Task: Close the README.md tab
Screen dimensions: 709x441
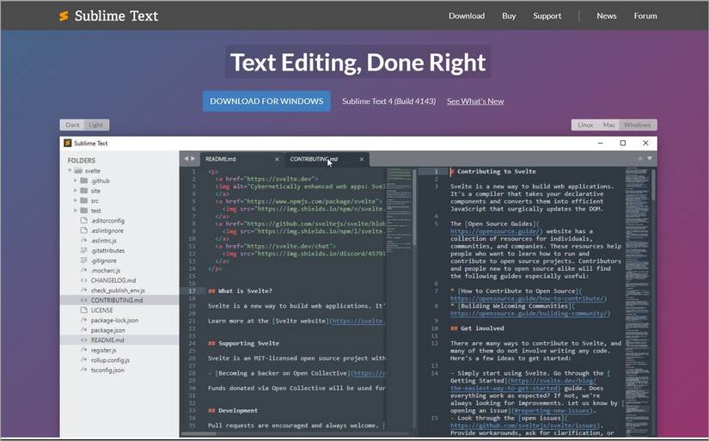Action: coord(277,159)
